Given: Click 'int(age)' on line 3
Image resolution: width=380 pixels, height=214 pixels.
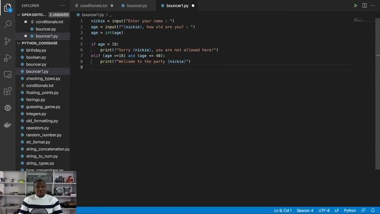Looking at the screenshot, I should (114, 33).
